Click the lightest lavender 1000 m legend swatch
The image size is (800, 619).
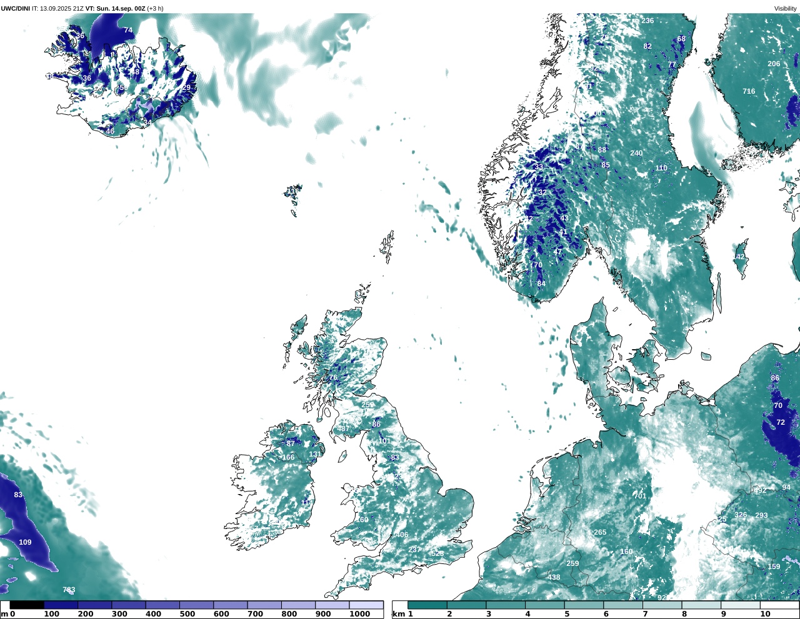coord(366,605)
